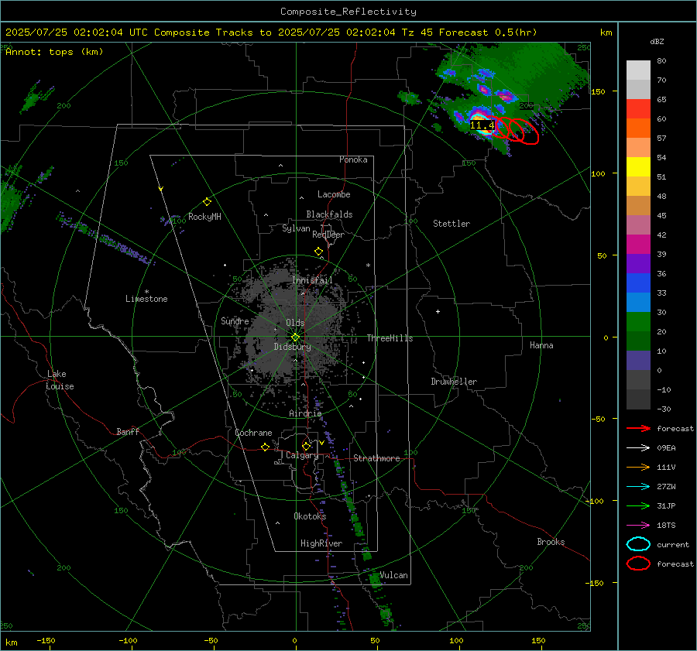Click the Hanna city label
Viewport: 697px width, 651px height.
[x=541, y=345]
